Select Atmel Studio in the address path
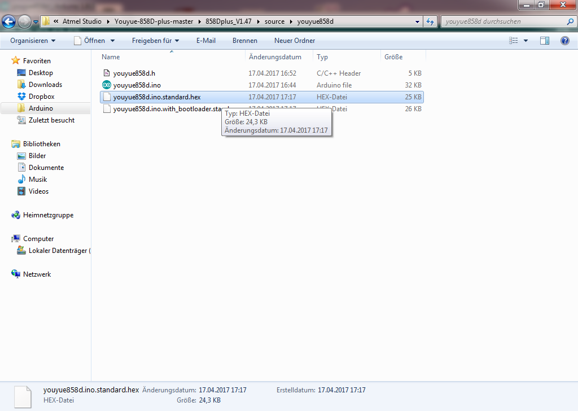The image size is (578, 411). pyautogui.click(x=82, y=21)
